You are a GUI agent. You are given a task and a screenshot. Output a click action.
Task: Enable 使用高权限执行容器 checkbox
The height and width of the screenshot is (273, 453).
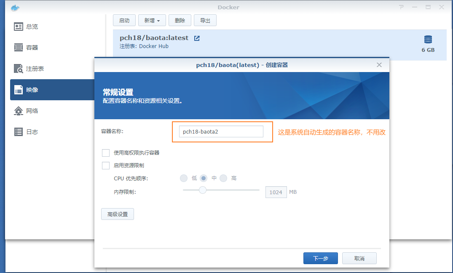coord(106,153)
